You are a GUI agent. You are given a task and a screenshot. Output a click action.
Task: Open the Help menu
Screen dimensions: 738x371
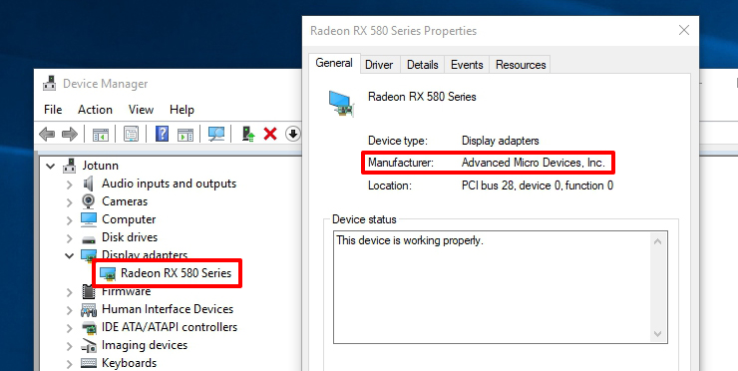182,110
